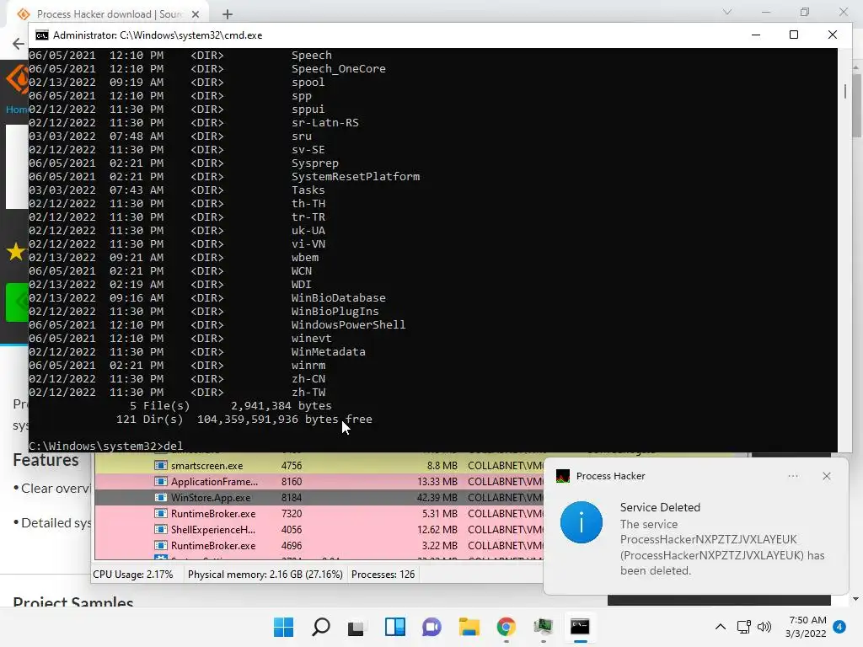Click the Sysprep directory entry in cmd
The image size is (863, 647).
pos(183,163)
